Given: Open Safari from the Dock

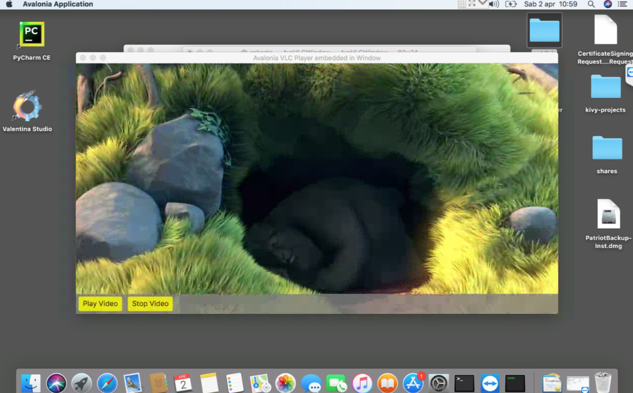Looking at the screenshot, I should click(107, 382).
